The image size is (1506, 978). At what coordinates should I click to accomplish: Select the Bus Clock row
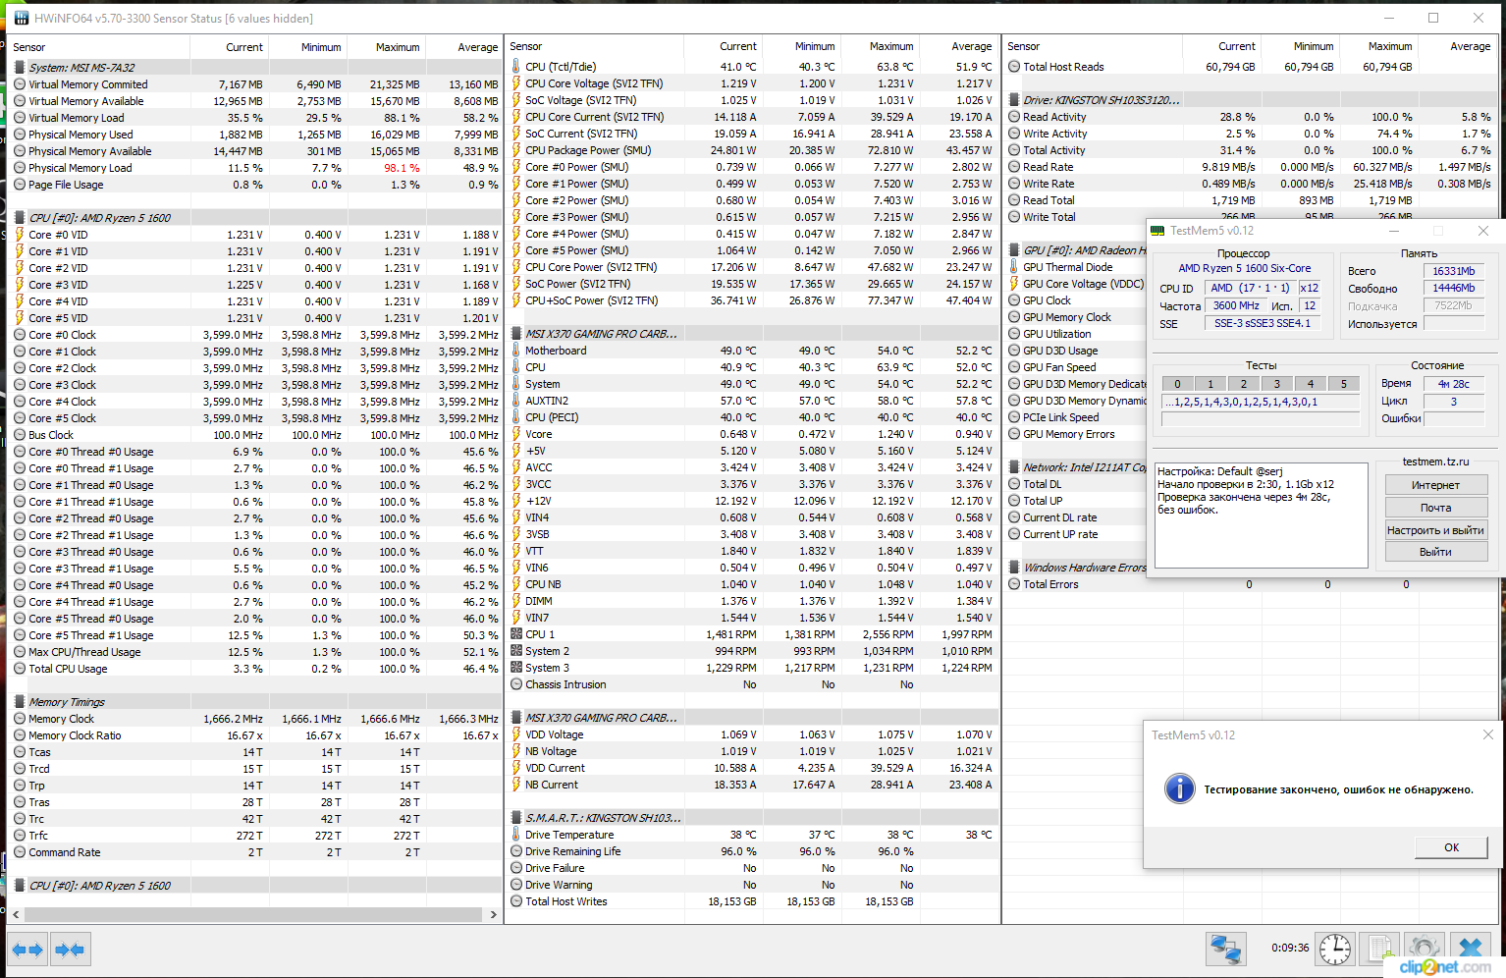(255, 435)
